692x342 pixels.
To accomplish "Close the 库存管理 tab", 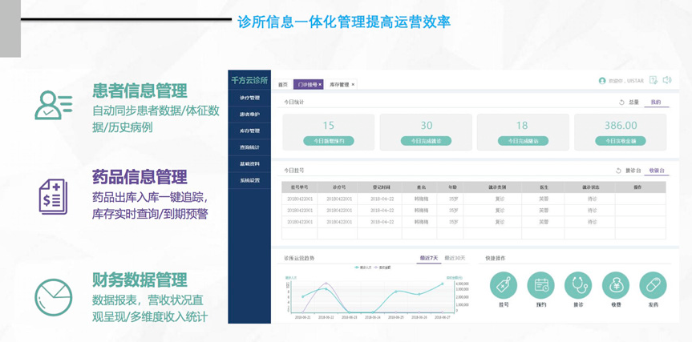I will [353, 84].
